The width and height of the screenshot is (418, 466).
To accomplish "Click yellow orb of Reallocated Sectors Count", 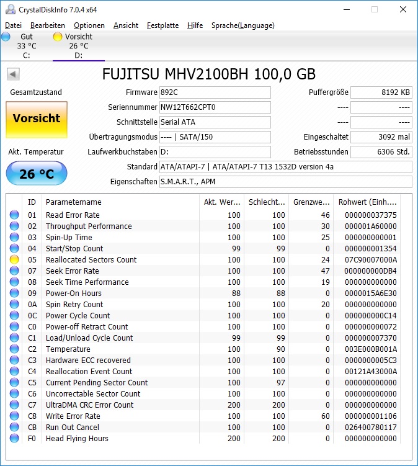I will [x=14, y=259].
